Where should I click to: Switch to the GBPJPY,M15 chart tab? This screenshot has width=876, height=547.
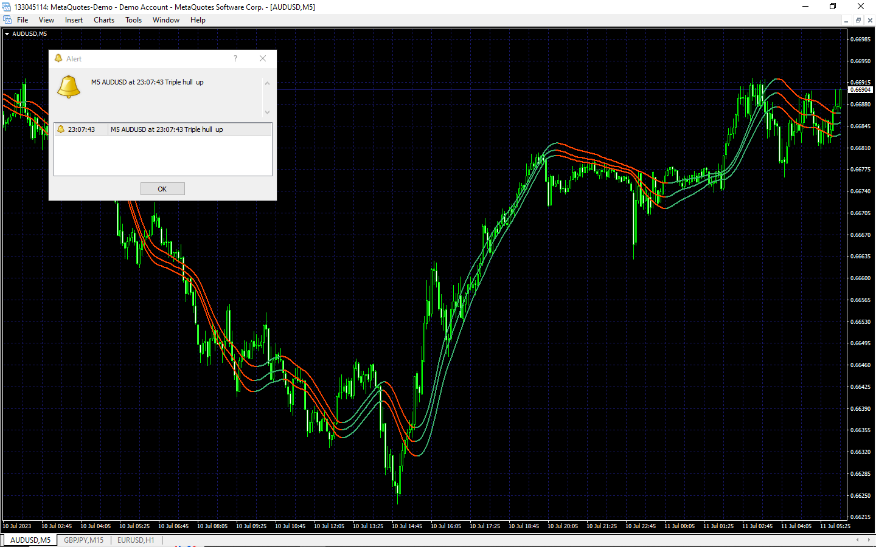[x=84, y=540]
